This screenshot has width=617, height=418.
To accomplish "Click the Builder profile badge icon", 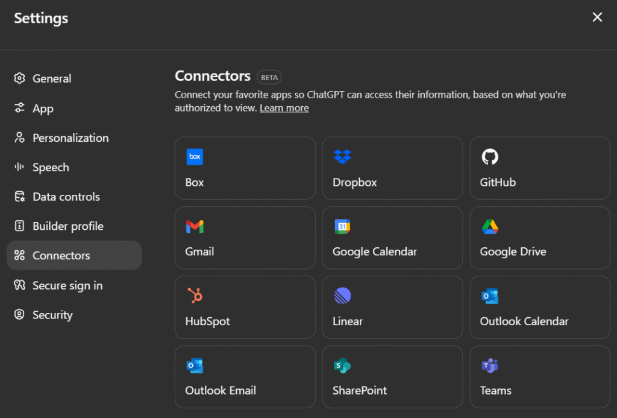I will 19,226.
